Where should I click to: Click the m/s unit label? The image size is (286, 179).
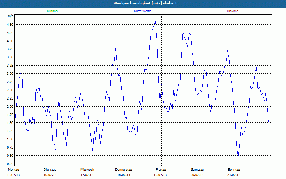pos(10,16)
